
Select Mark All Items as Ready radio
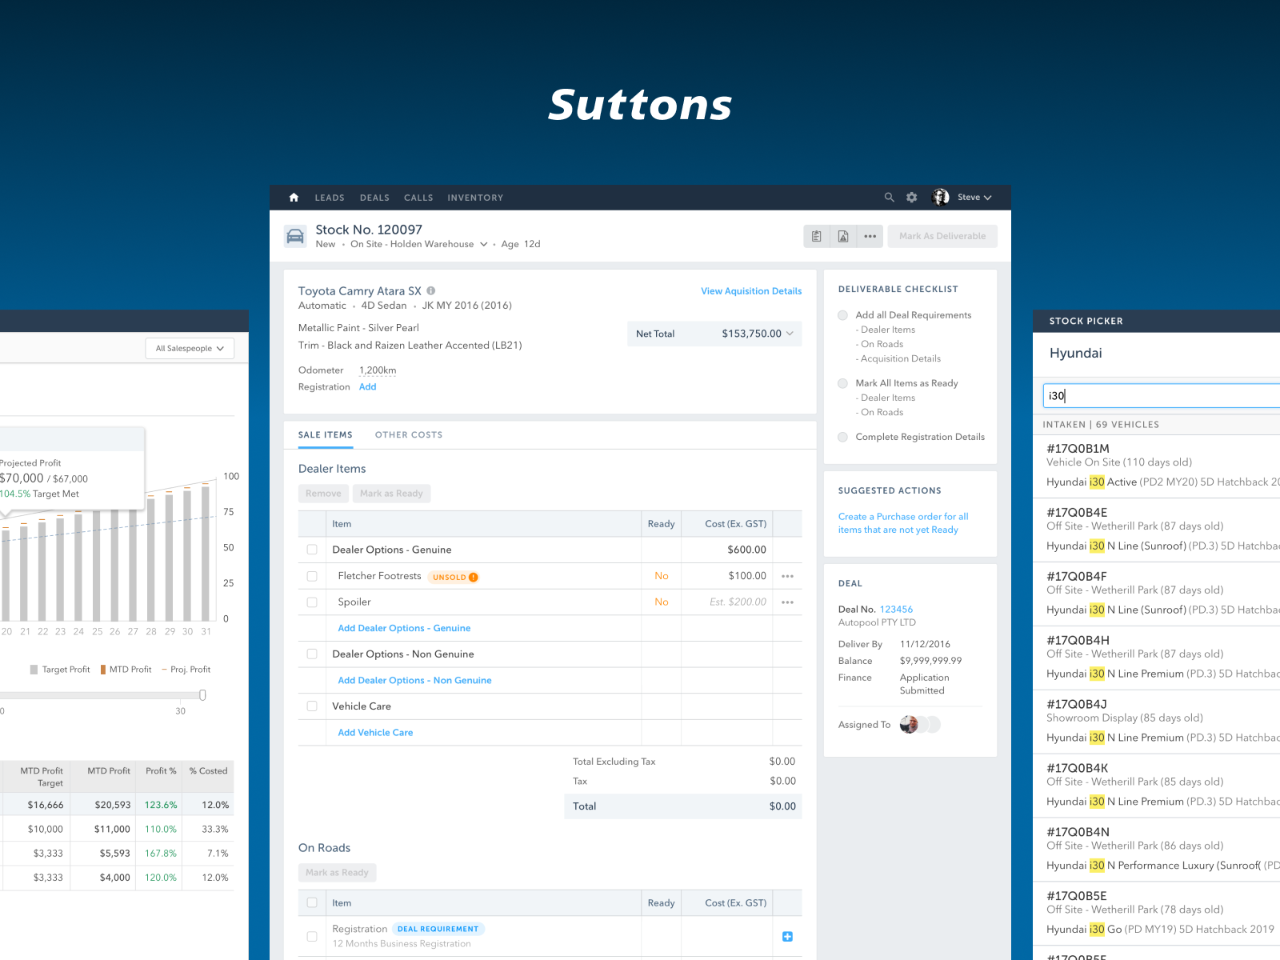click(842, 383)
